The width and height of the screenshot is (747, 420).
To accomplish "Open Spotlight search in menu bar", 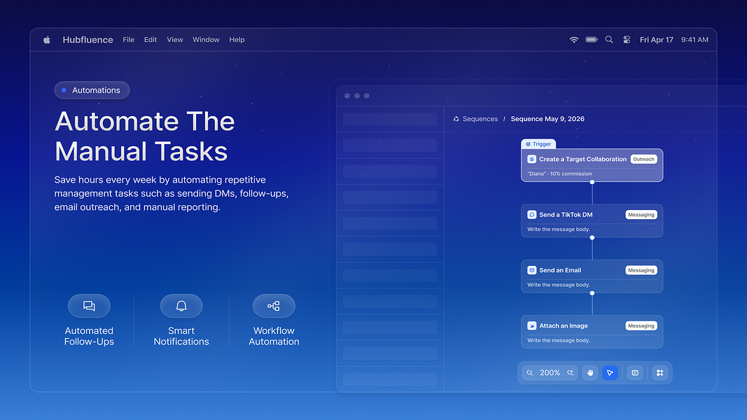I will coord(609,39).
